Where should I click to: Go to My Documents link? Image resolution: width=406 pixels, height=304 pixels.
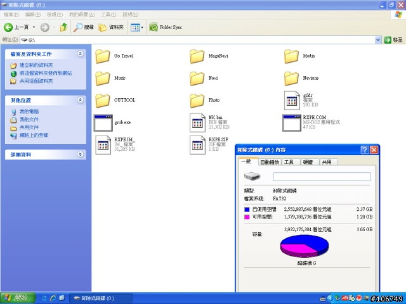pos(29,120)
